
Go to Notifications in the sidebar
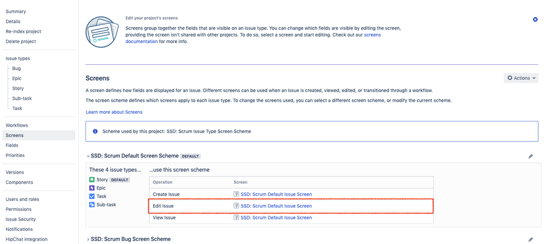[x=19, y=229]
